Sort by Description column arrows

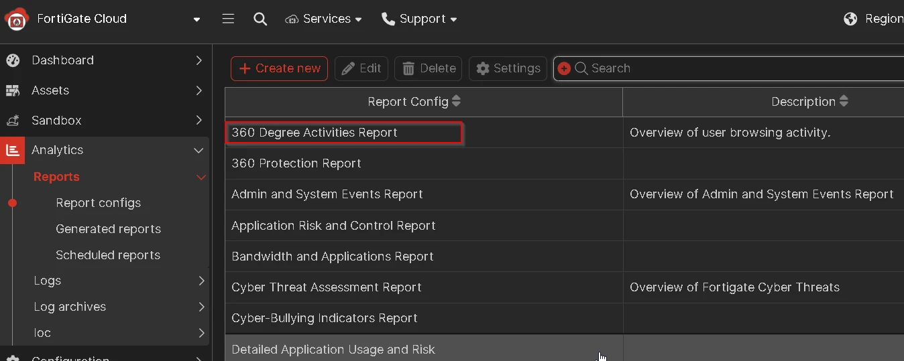[844, 101]
